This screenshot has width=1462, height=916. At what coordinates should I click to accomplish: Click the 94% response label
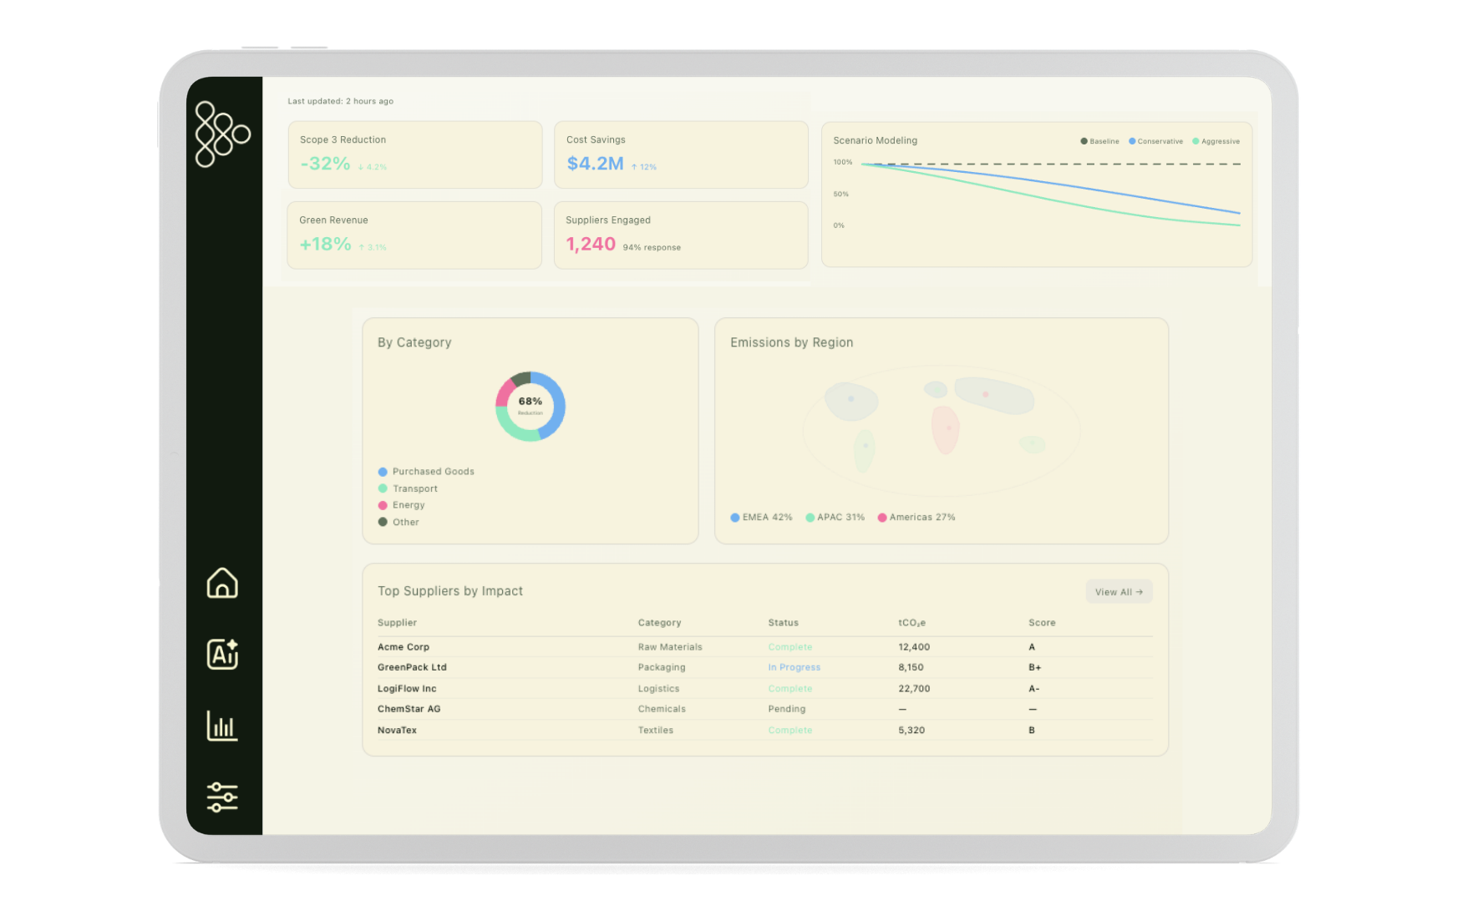point(652,247)
